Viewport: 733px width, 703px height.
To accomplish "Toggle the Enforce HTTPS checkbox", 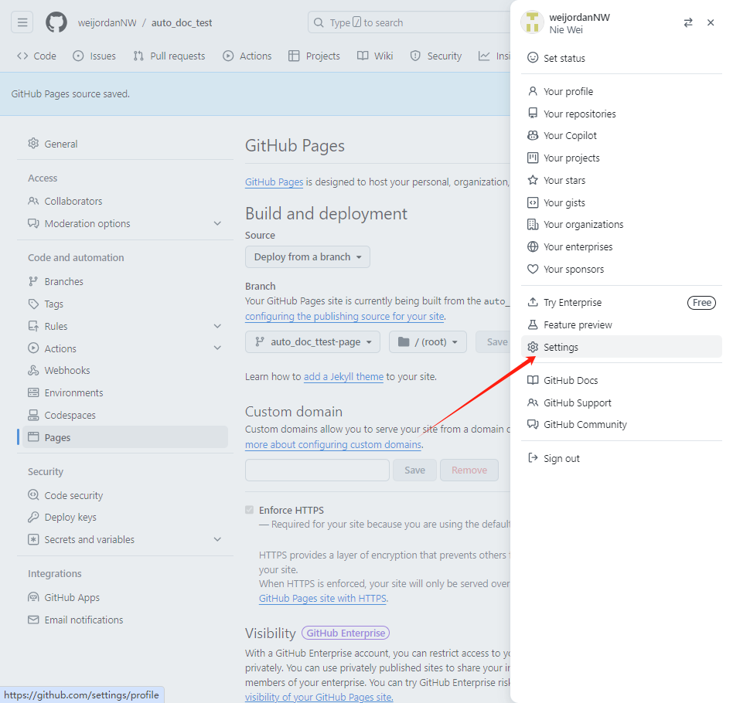I will (249, 510).
